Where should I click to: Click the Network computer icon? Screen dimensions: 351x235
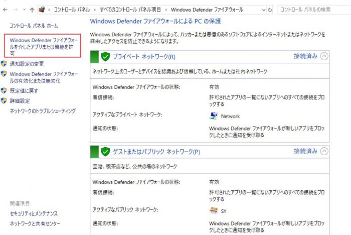(214, 115)
